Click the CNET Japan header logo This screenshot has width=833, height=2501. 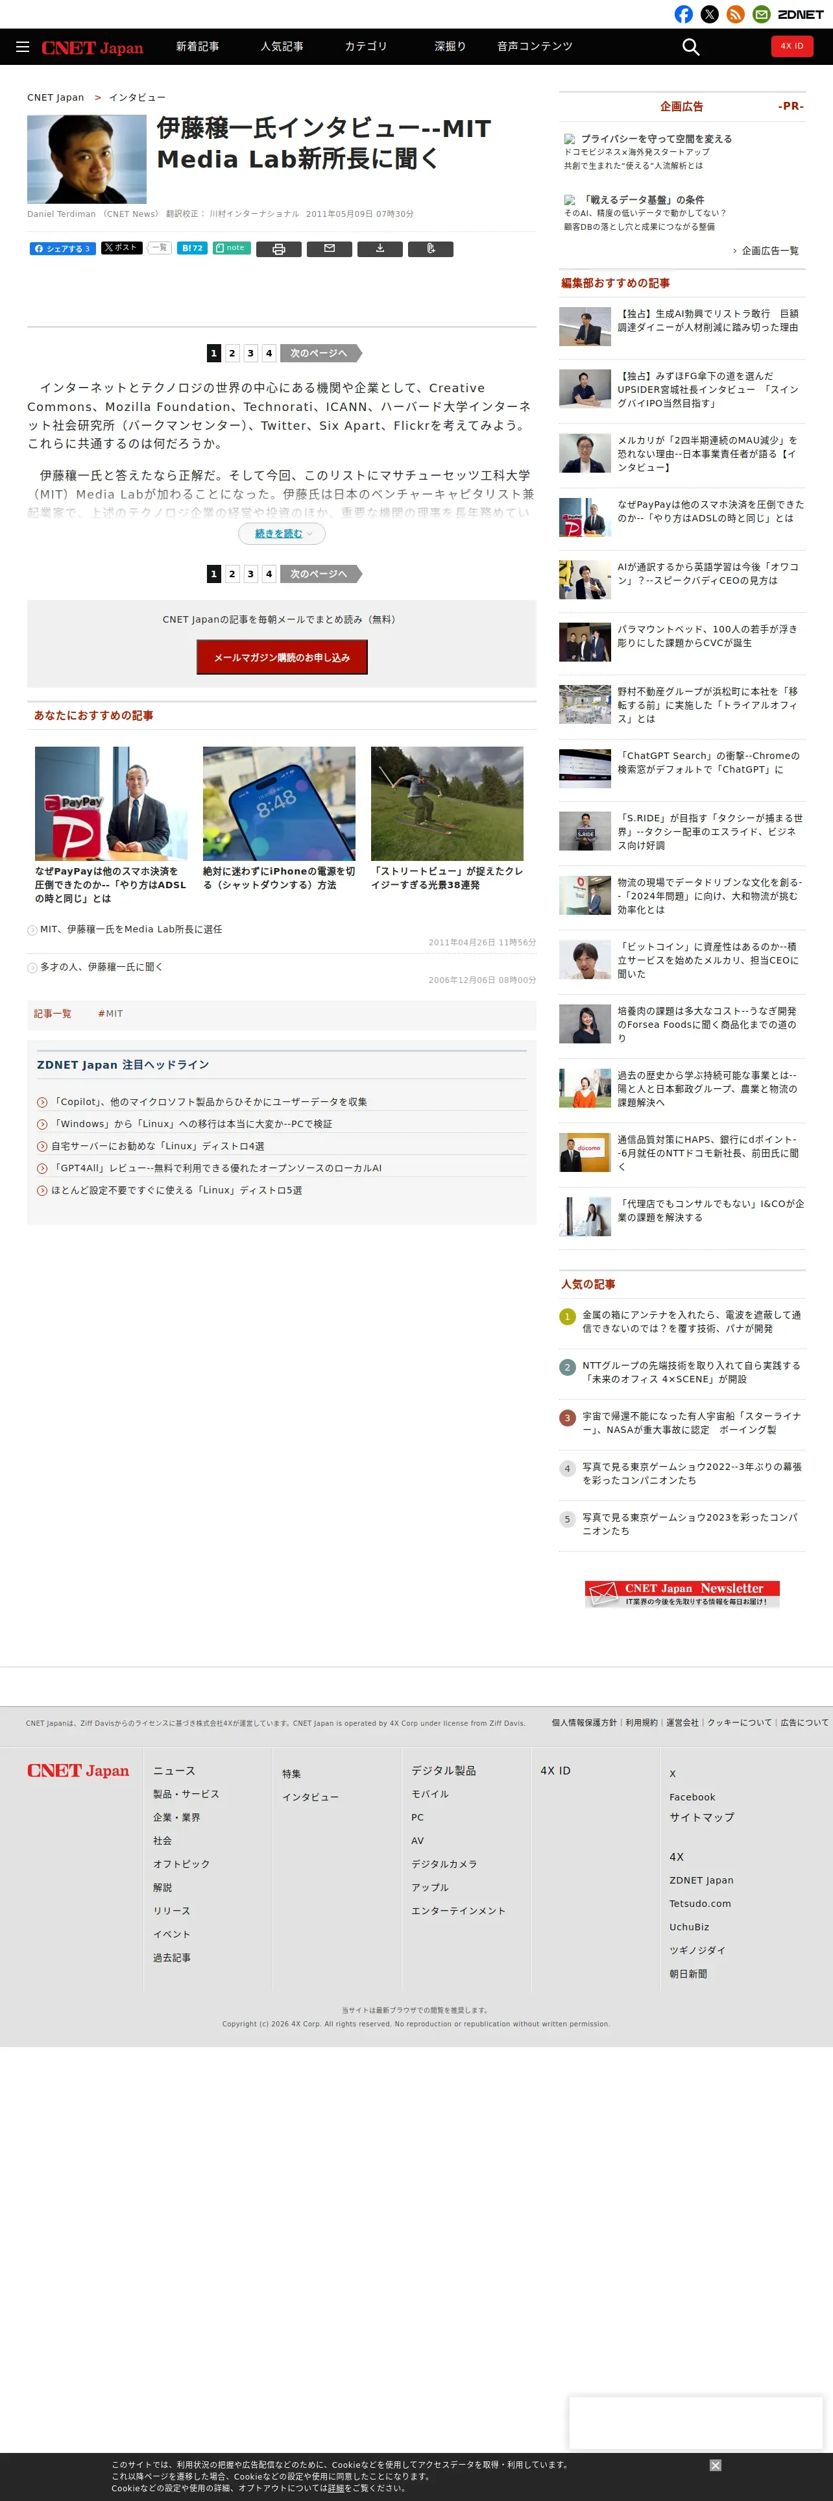coord(92,47)
